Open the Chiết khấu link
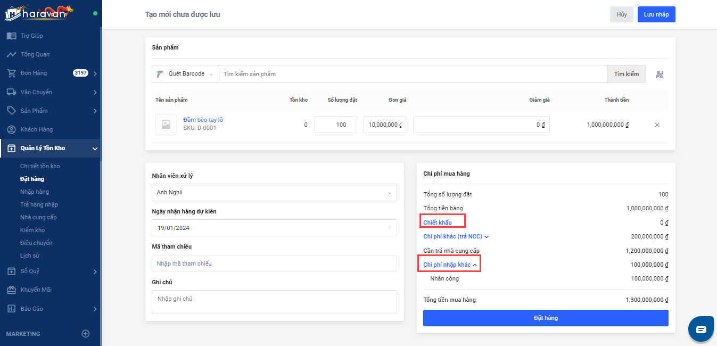Viewport: 717px width, 346px height. click(438, 223)
